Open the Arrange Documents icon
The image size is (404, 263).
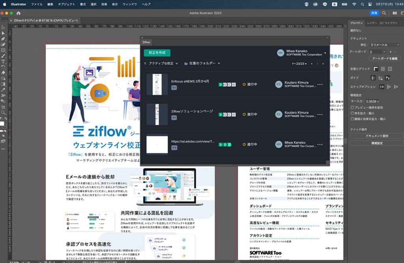(395, 13)
